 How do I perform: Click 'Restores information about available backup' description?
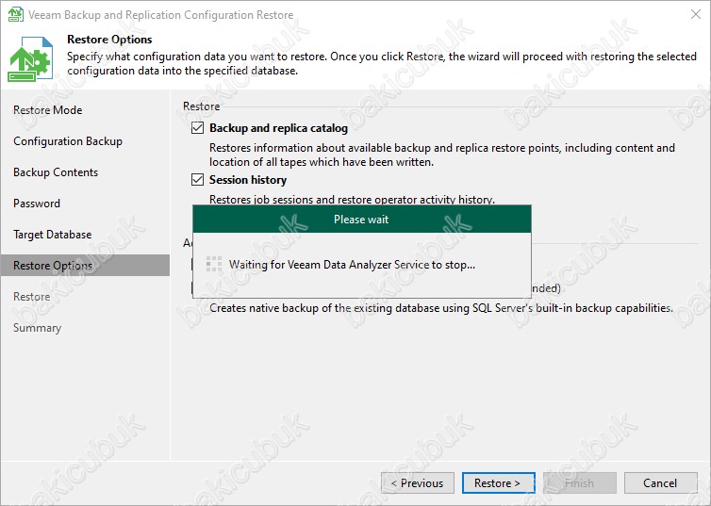pyautogui.click(x=442, y=155)
